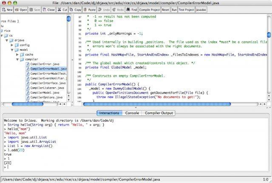Click the New file toolbar button
272x183 pixels.
tap(7, 9)
